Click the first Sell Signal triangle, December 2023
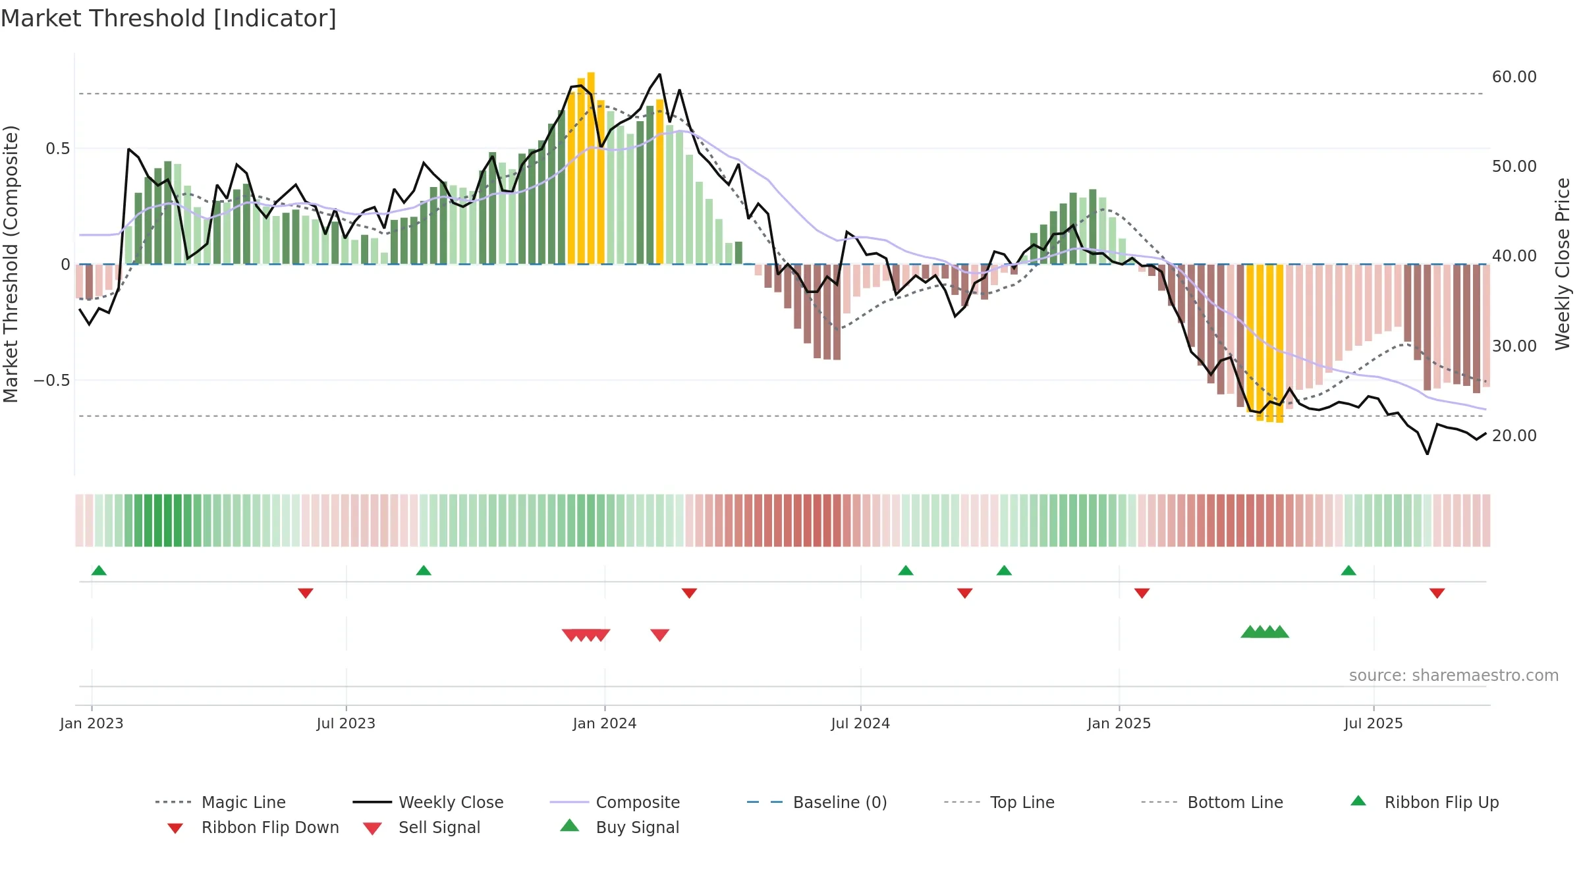1581x889 pixels. pos(571,635)
